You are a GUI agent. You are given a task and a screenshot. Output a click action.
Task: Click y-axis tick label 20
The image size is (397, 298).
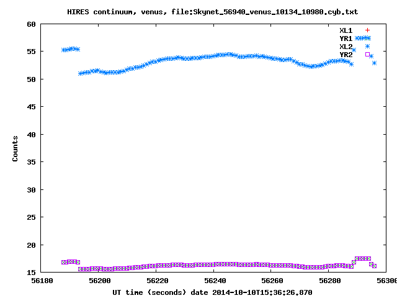pos(32,245)
